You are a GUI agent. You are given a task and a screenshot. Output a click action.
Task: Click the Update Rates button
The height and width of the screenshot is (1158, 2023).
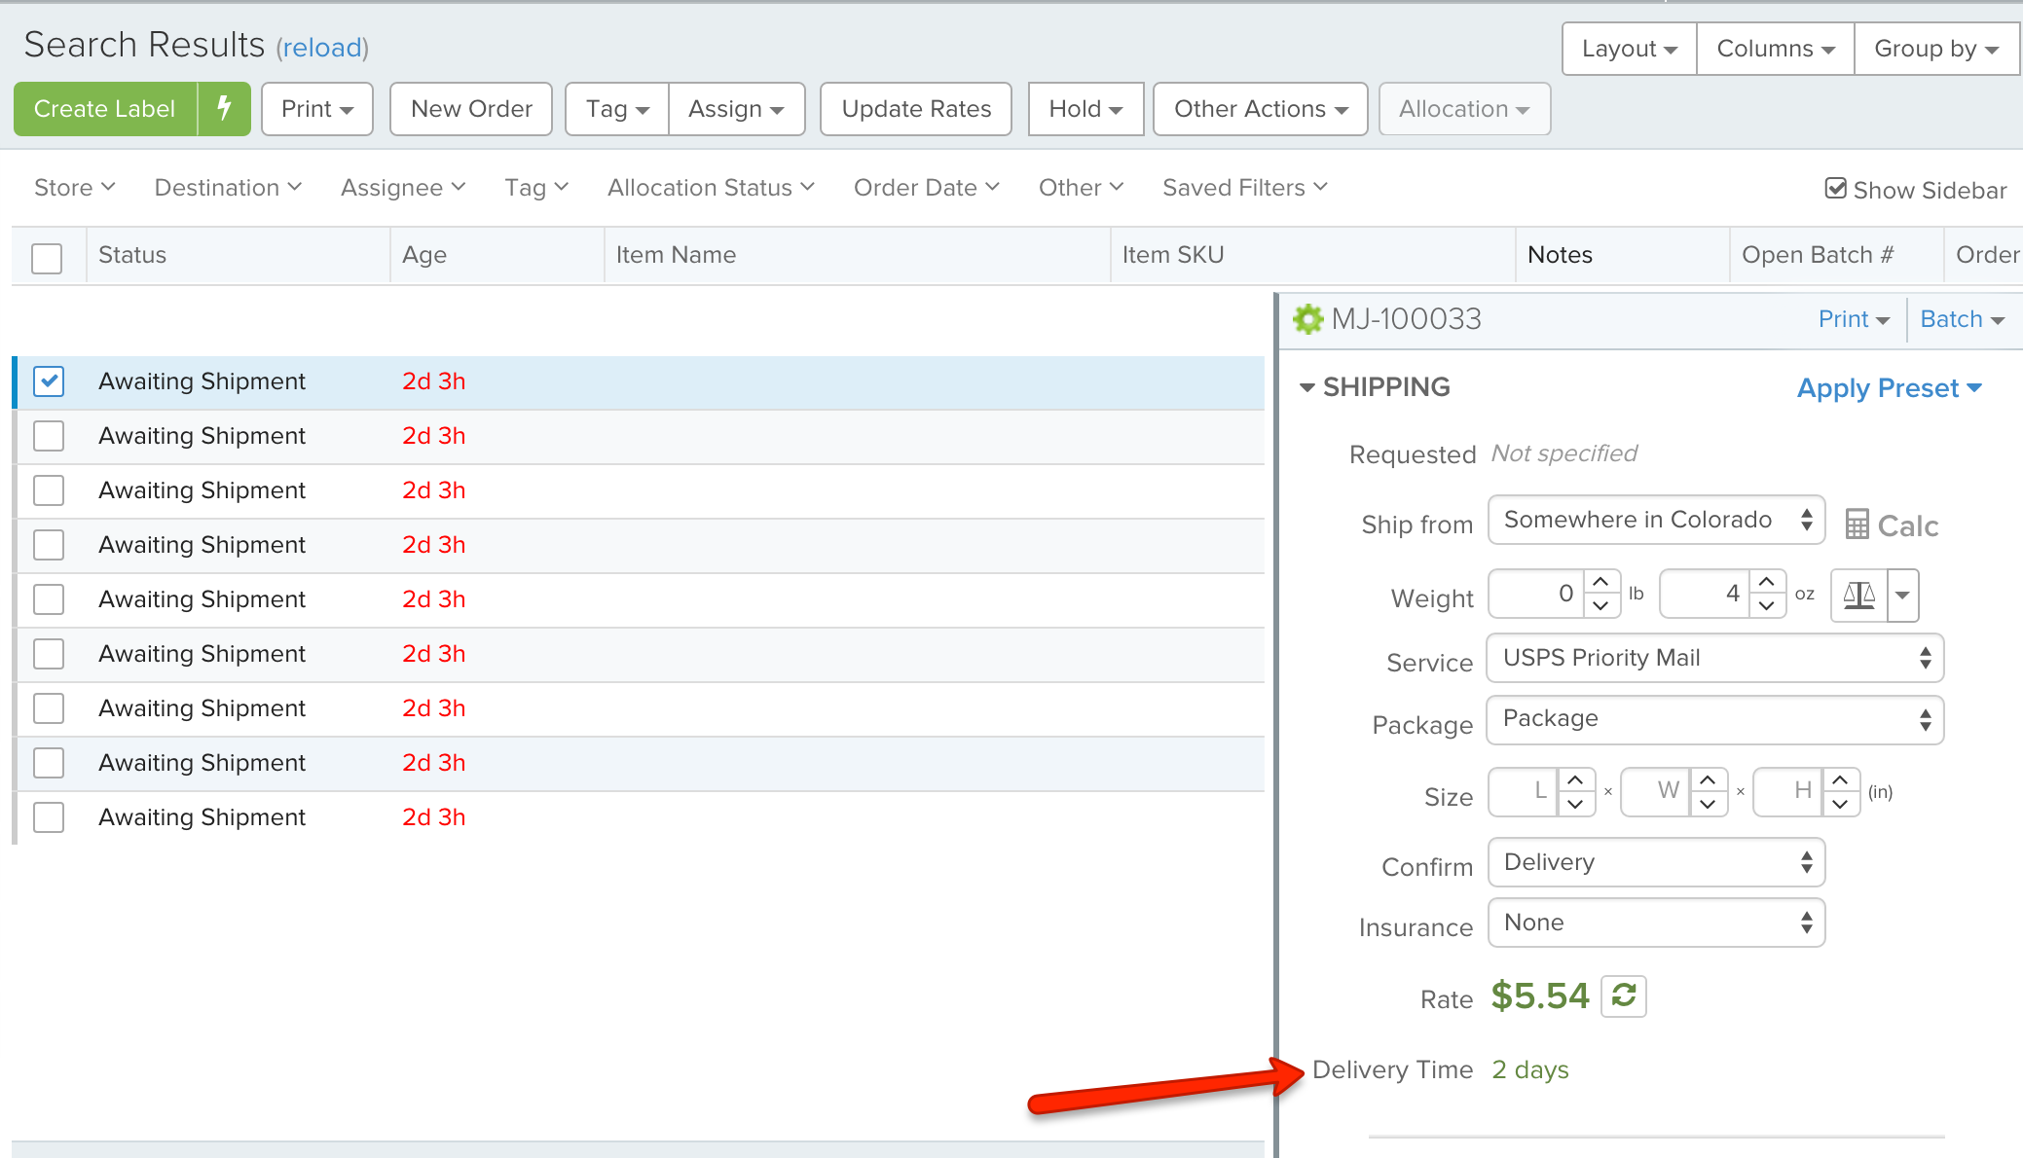[x=916, y=109]
